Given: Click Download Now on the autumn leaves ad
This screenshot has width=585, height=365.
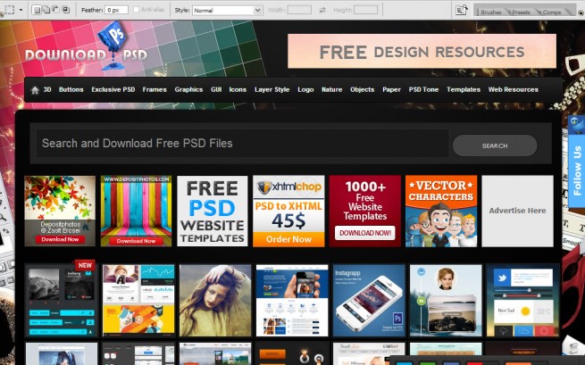Looking at the screenshot, I should (60, 239).
